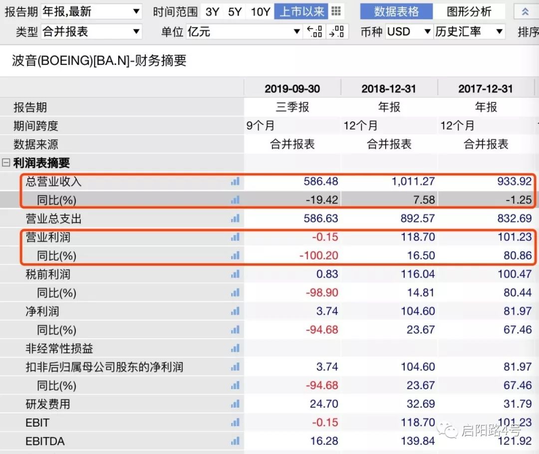Select the 数据来源 row label

click(36, 144)
